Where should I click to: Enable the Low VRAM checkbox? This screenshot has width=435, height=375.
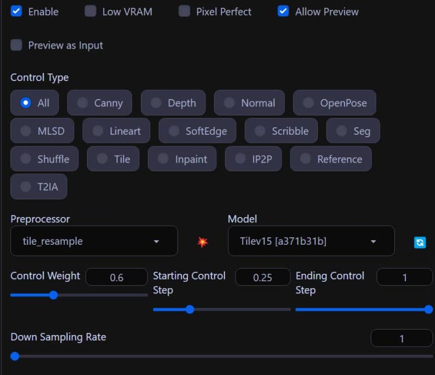pyautogui.click(x=90, y=12)
